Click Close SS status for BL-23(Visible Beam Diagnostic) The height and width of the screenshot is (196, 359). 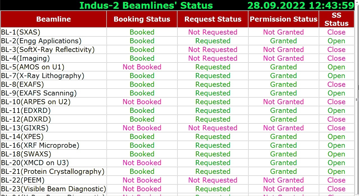(x=337, y=189)
